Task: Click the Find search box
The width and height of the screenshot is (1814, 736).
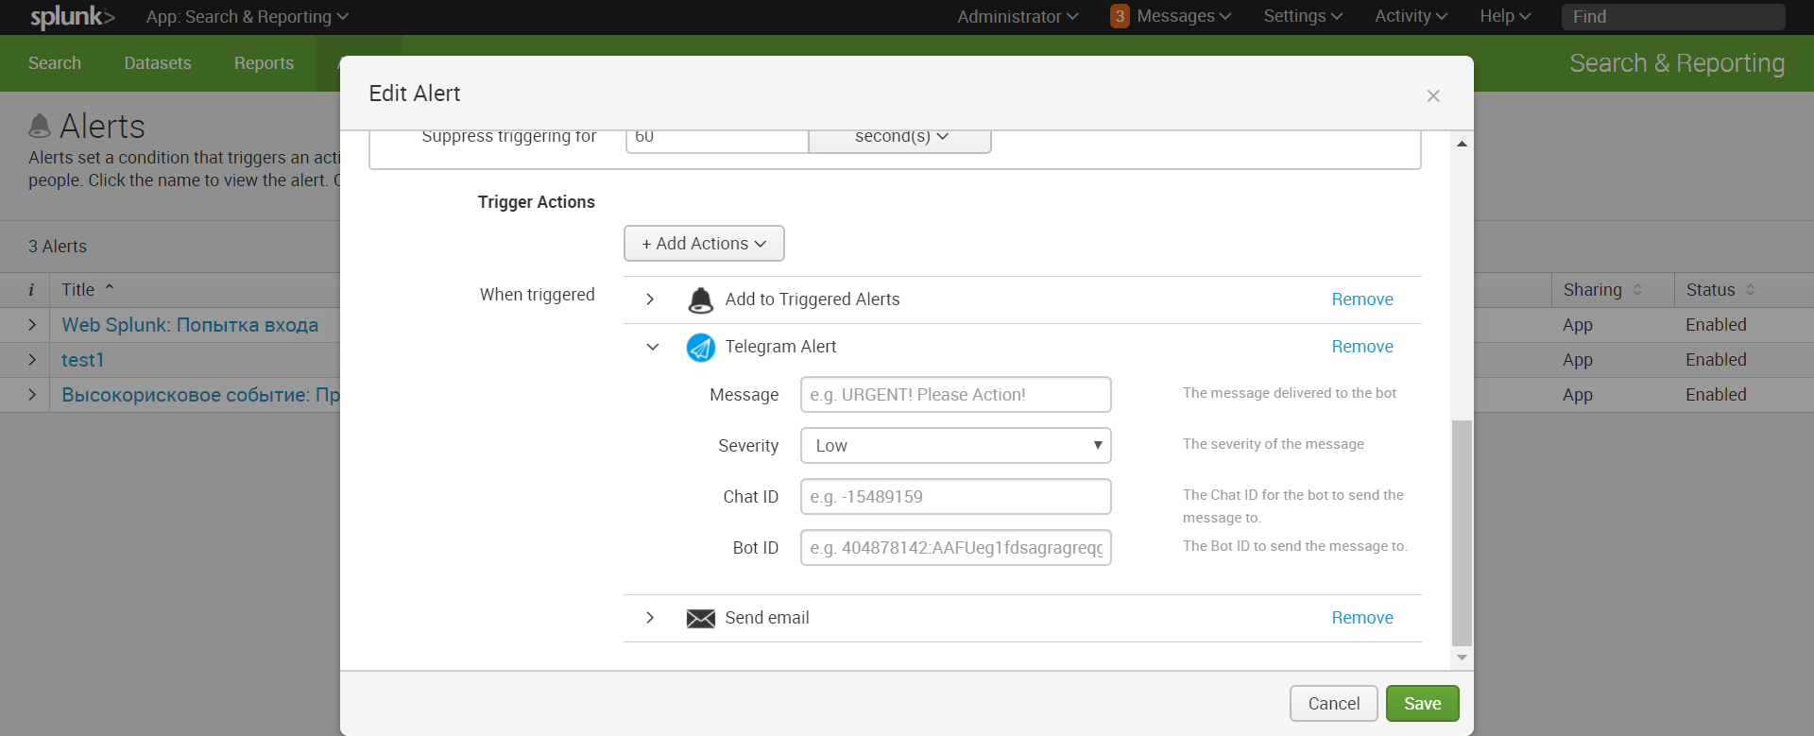Action: (1673, 17)
